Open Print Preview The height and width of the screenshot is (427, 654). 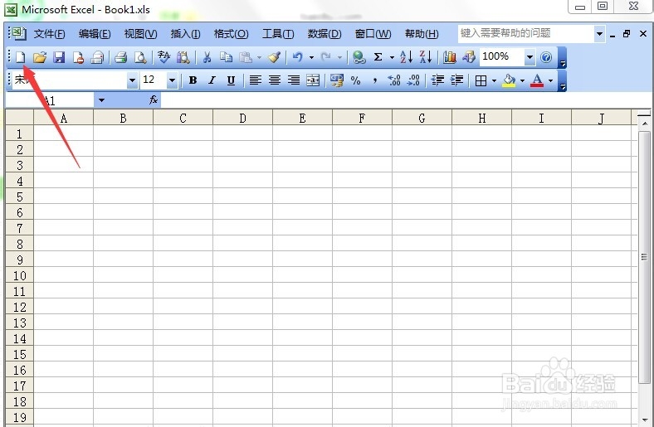(140, 57)
